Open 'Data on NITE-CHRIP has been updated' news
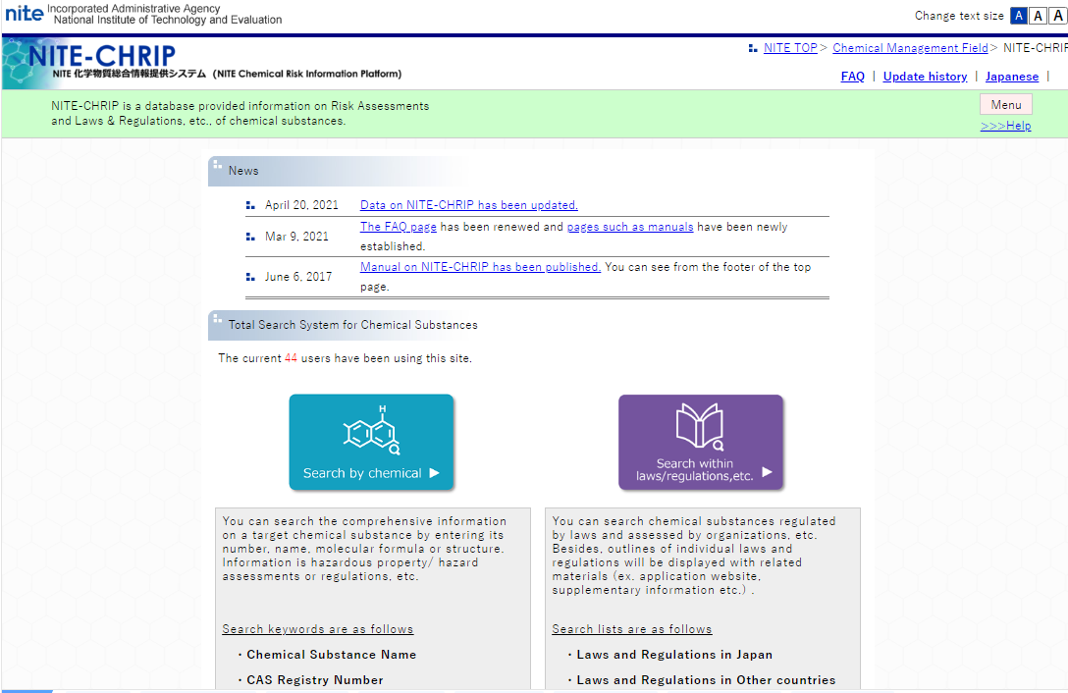Image resolution: width=1068 pixels, height=693 pixels. pos(468,205)
